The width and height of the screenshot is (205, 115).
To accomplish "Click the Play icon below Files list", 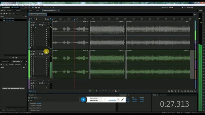I will (10, 57).
